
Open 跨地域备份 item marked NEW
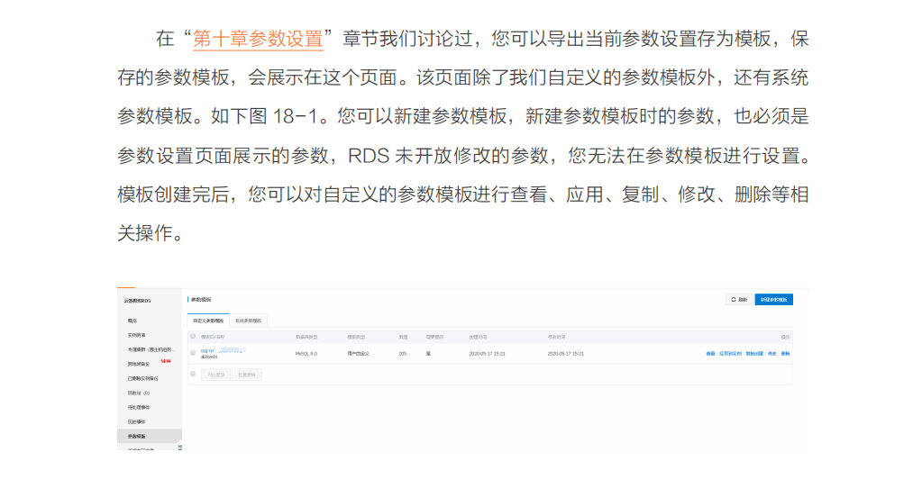[x=139, y=365]
